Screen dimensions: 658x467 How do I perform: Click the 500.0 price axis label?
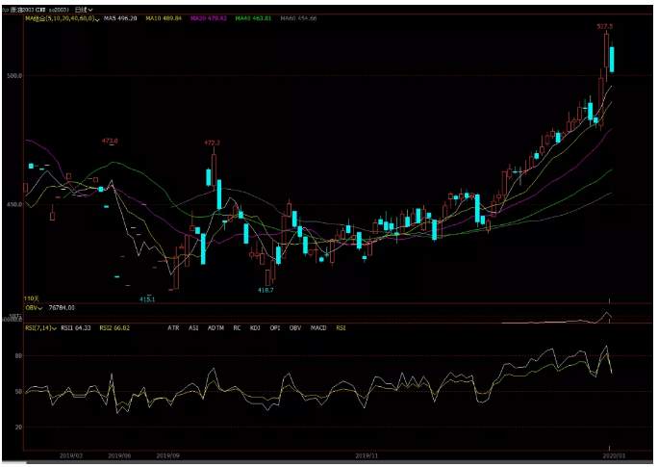coord(14,76)
